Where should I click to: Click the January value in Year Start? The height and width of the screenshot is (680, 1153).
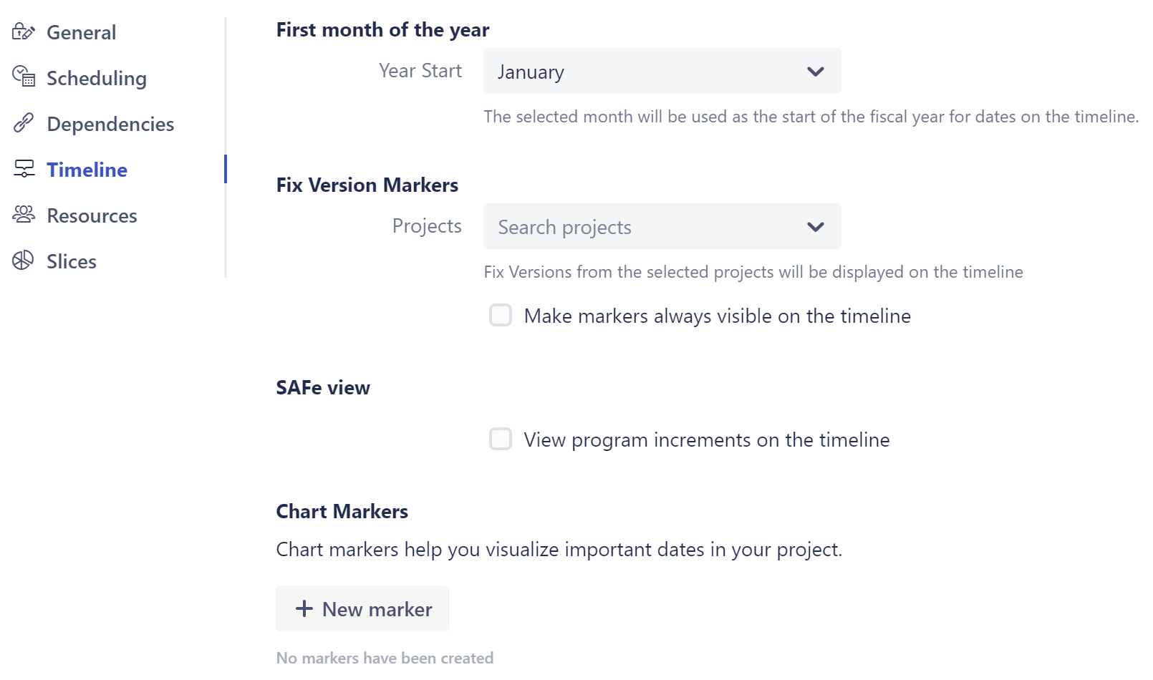[530, 71]
